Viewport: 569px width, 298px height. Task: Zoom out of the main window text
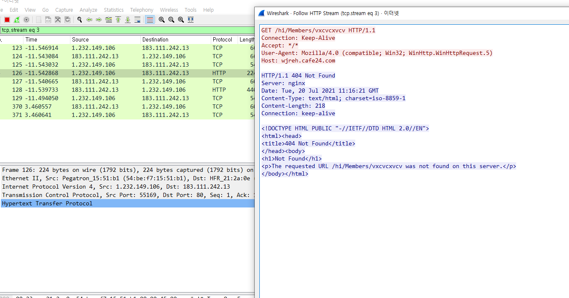[171, 20]
